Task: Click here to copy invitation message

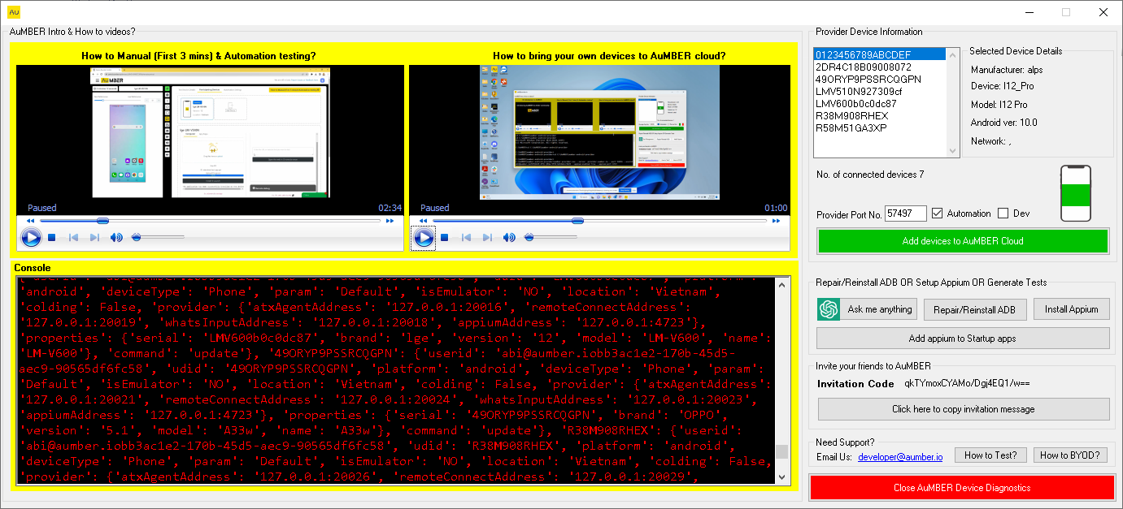Action: (963, 409)
